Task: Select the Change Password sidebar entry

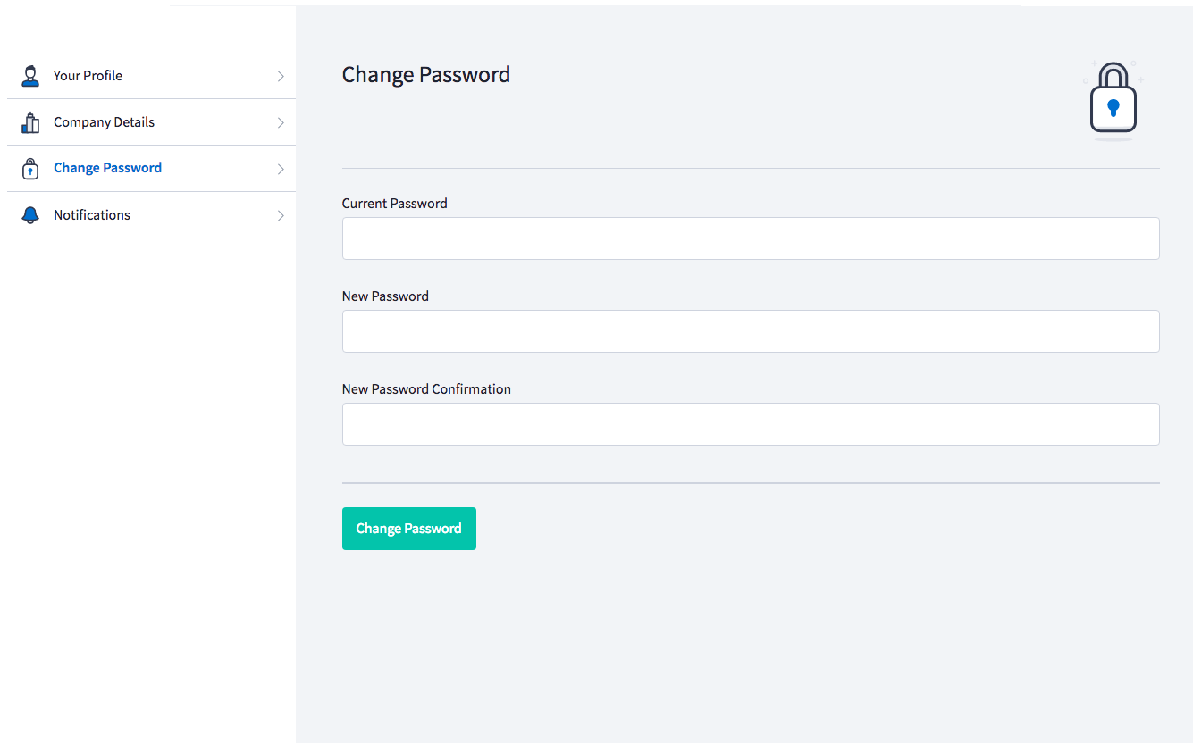Action: click(107, 168)
